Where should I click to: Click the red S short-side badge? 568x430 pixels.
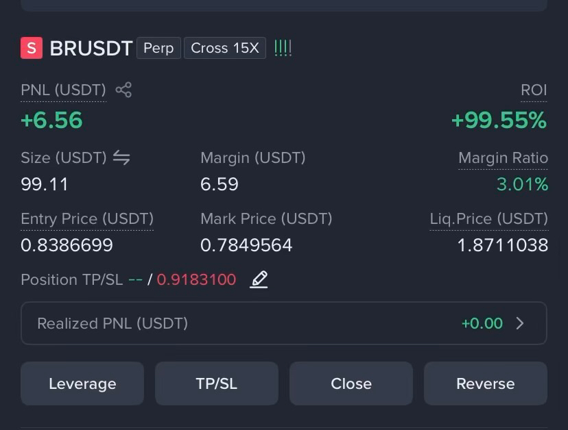32,48
